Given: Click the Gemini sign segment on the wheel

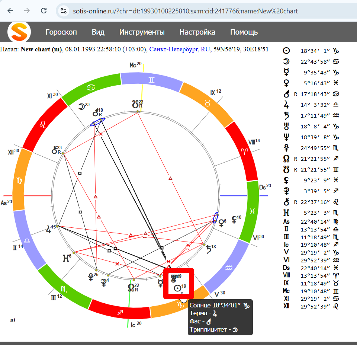Looking at the screenshot, I should (151, 80).
